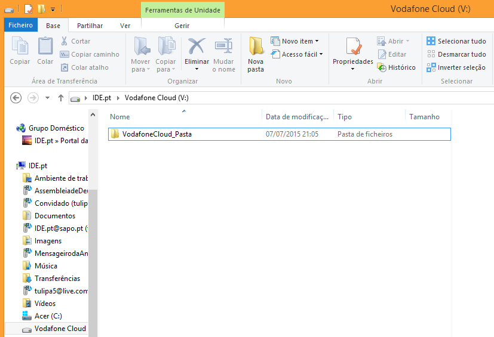Open MensageirodaAn network location in the sidebar
494x337 pixels.
pos(56,253)
